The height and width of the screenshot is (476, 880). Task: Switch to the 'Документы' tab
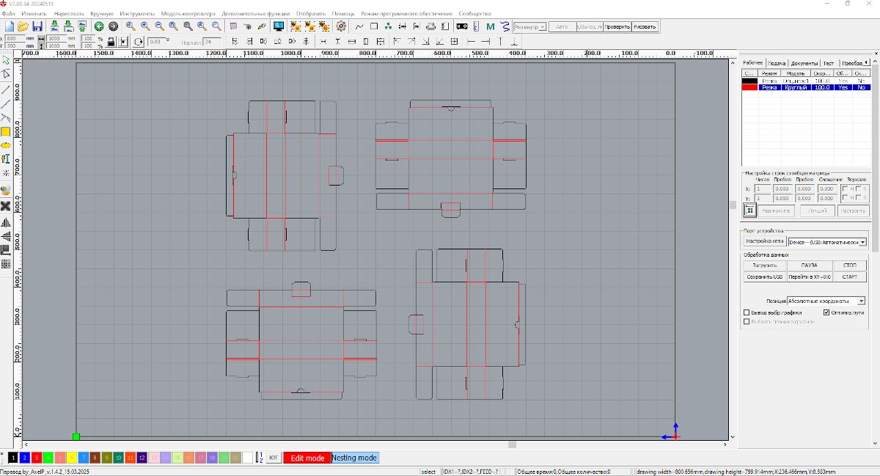pos(804,63)
